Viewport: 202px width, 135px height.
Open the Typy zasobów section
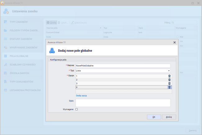click(x=19, y=22)
